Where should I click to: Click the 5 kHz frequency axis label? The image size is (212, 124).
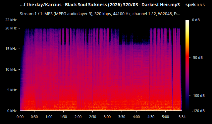(12, 90)
